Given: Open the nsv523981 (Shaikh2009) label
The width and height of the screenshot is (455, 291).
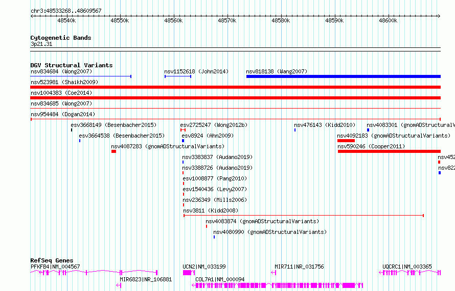Looking at the screenshot, I should coord(64,82).
